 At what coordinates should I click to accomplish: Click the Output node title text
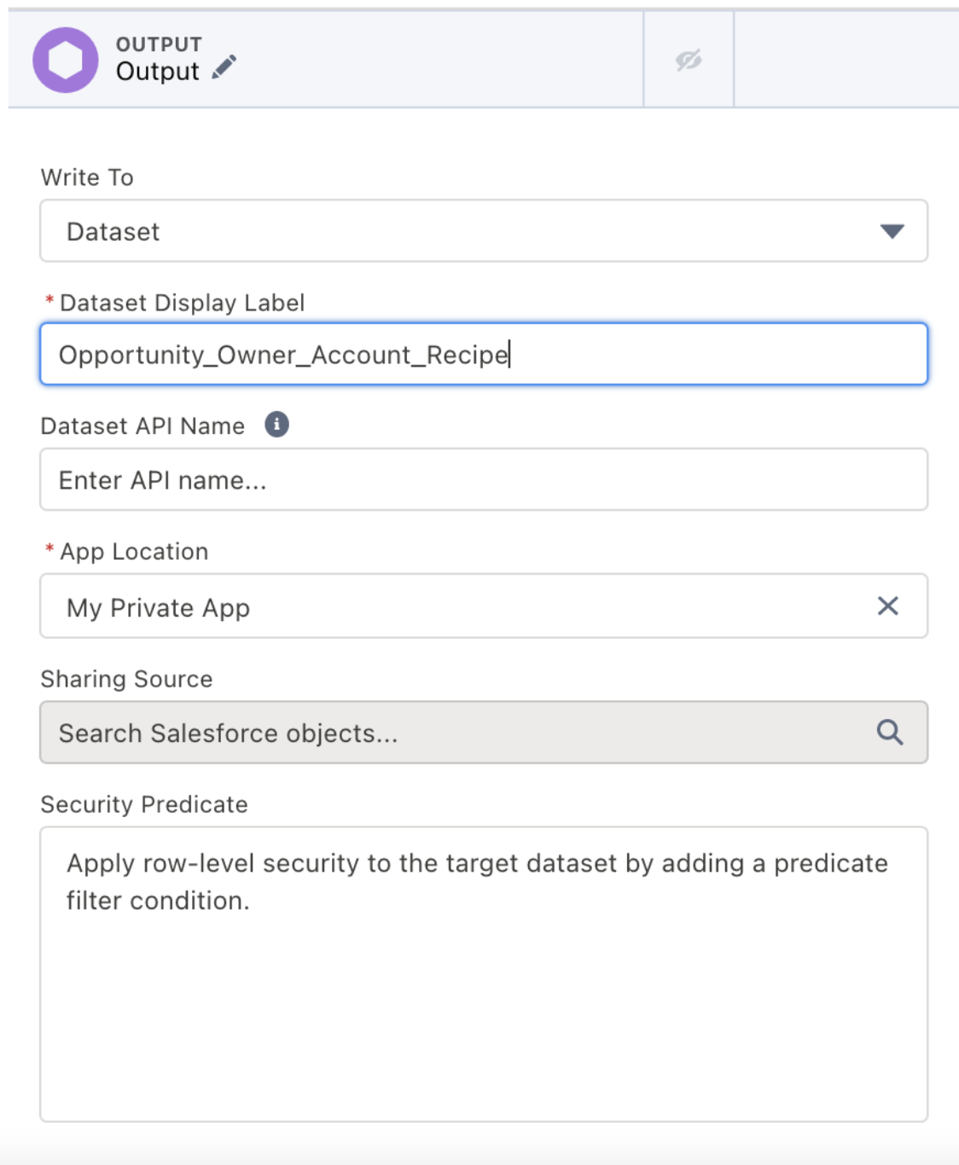click(x=157, y=71)
